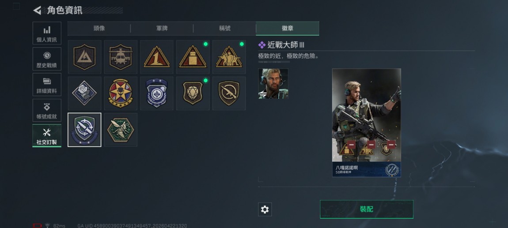The height and width of the screenshot is (228, 508).
Task: Choose the blue shield stars badge
Action: coord(156,93)
